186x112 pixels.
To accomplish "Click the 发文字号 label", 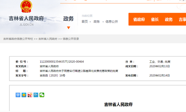I will coord(22,76).
